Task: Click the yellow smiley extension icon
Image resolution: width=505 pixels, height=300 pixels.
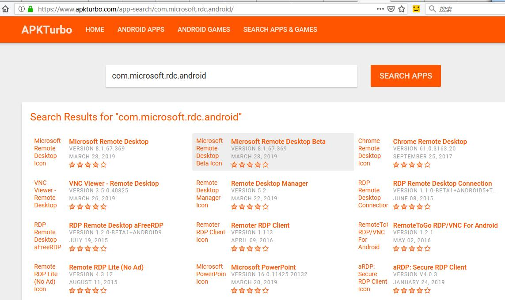Action: point(416,9)
